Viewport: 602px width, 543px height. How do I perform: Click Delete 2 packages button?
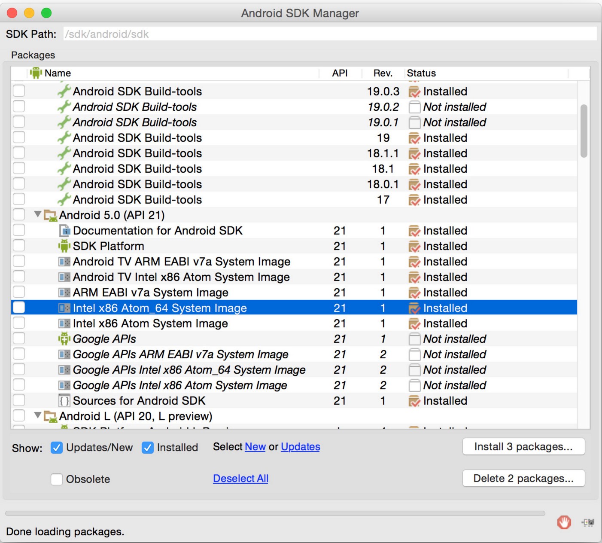click(x=523, y=479)
